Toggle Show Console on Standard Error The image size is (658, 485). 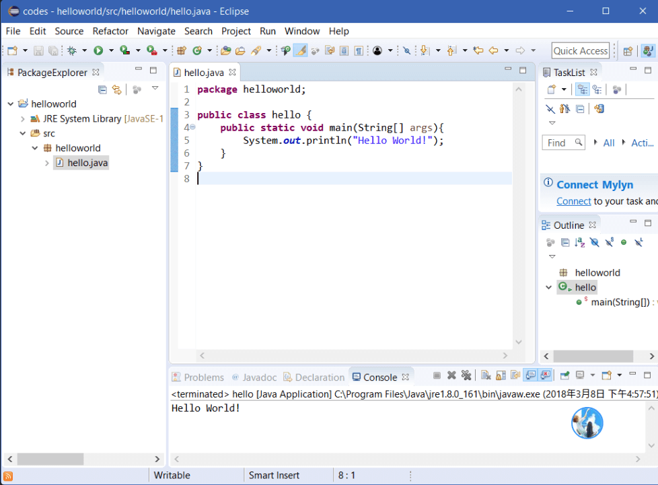point(545,375)
